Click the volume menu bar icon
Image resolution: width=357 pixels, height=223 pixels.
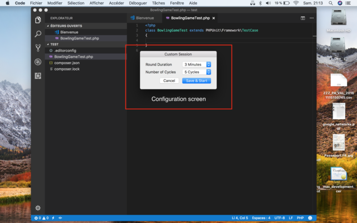(x=268, y=3)
